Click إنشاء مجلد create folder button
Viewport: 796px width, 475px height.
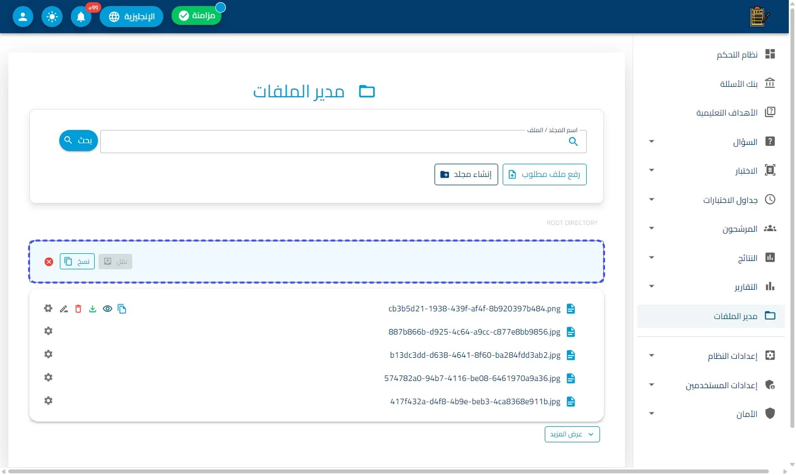click(466, 175)
